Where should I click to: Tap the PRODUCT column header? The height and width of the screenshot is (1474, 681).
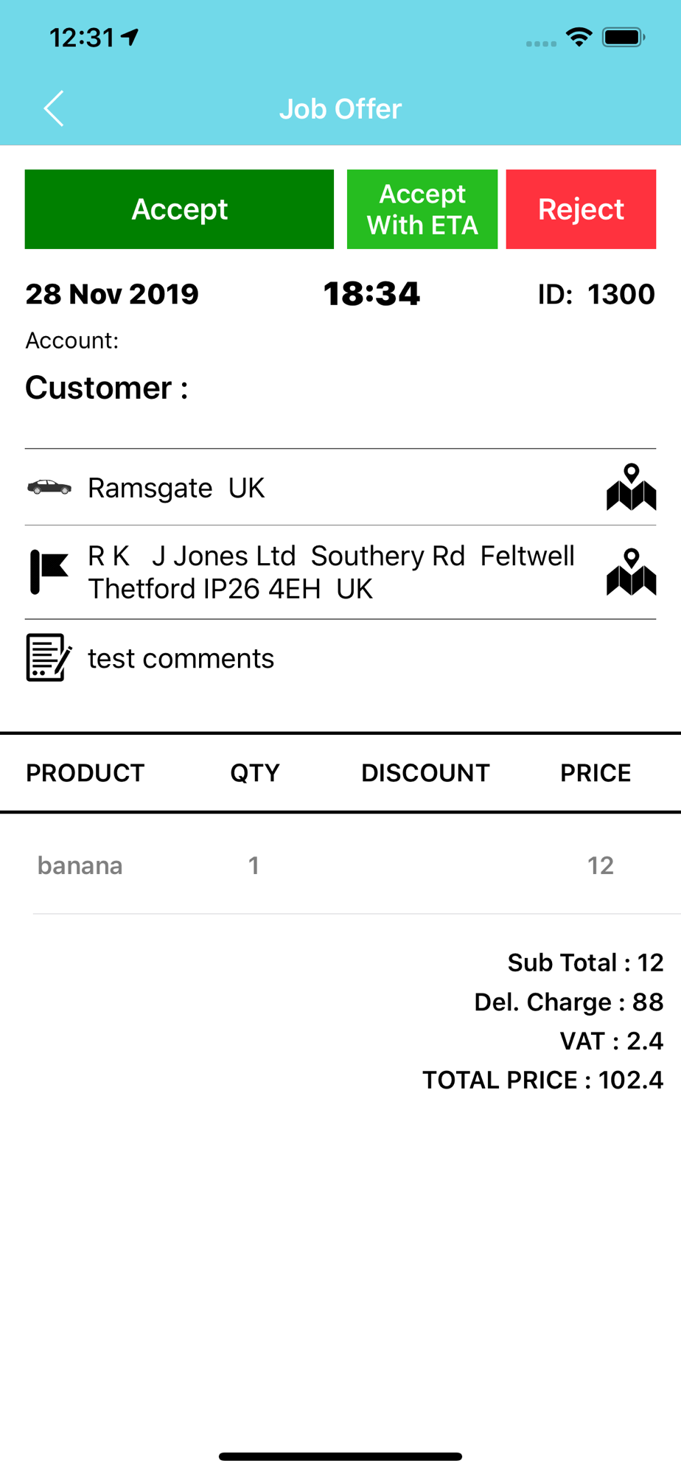click(x=85, y=773)
